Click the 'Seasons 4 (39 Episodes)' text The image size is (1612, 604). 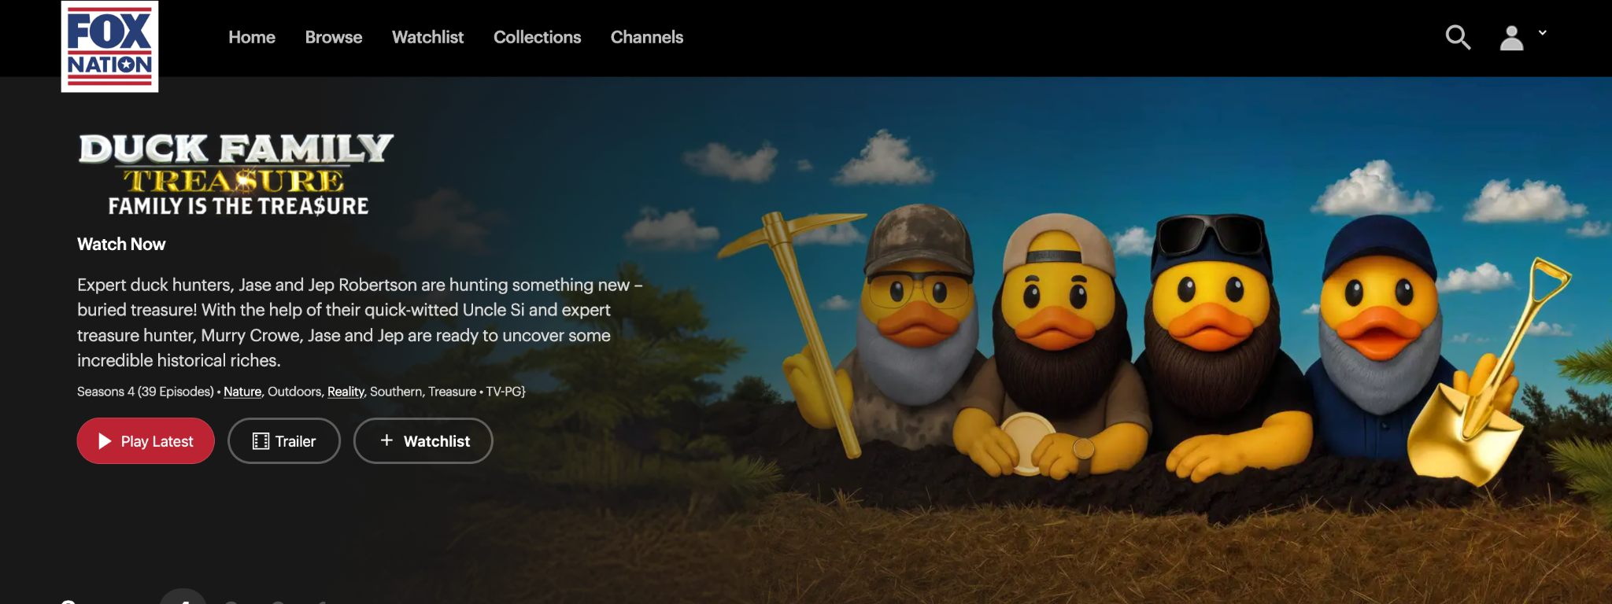[x=146, y=392]
